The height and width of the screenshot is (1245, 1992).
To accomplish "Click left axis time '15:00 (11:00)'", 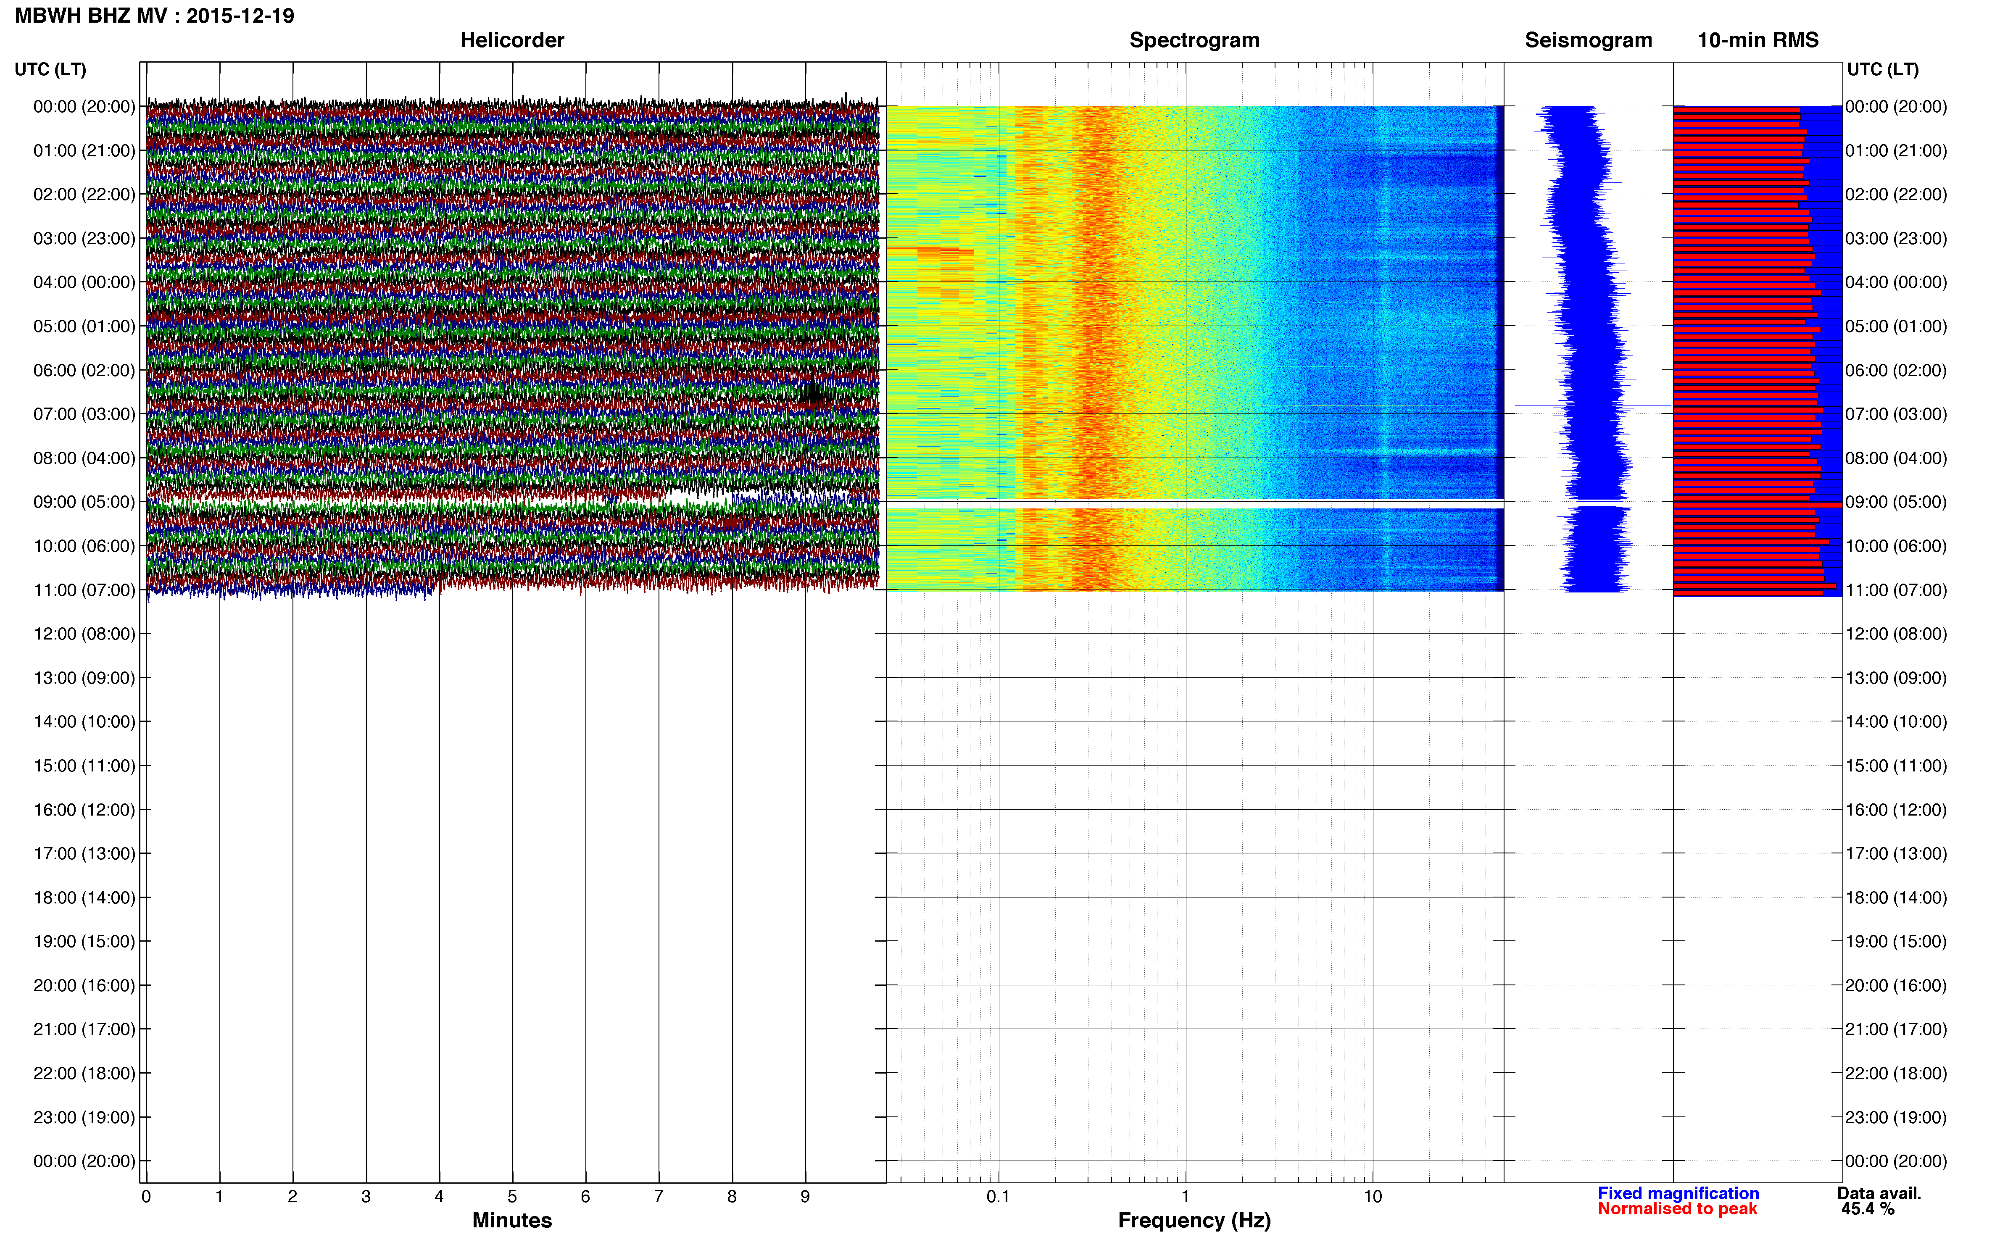I will click(84, 766).
